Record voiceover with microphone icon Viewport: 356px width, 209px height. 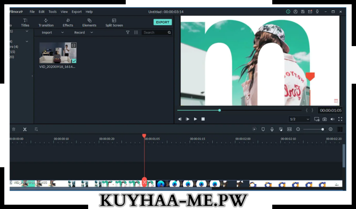pos(272,129)
